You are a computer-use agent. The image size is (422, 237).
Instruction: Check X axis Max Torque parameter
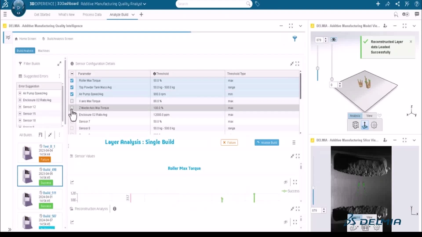(72, 101)
